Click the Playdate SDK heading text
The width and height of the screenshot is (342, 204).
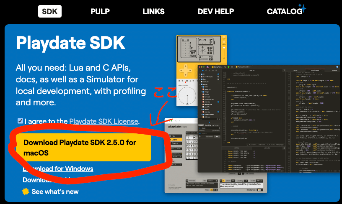(x=70, y=43)
